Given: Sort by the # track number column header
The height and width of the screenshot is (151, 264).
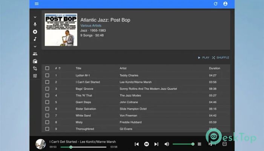Looking at the screenshot, I should click(x=56, y=68).
